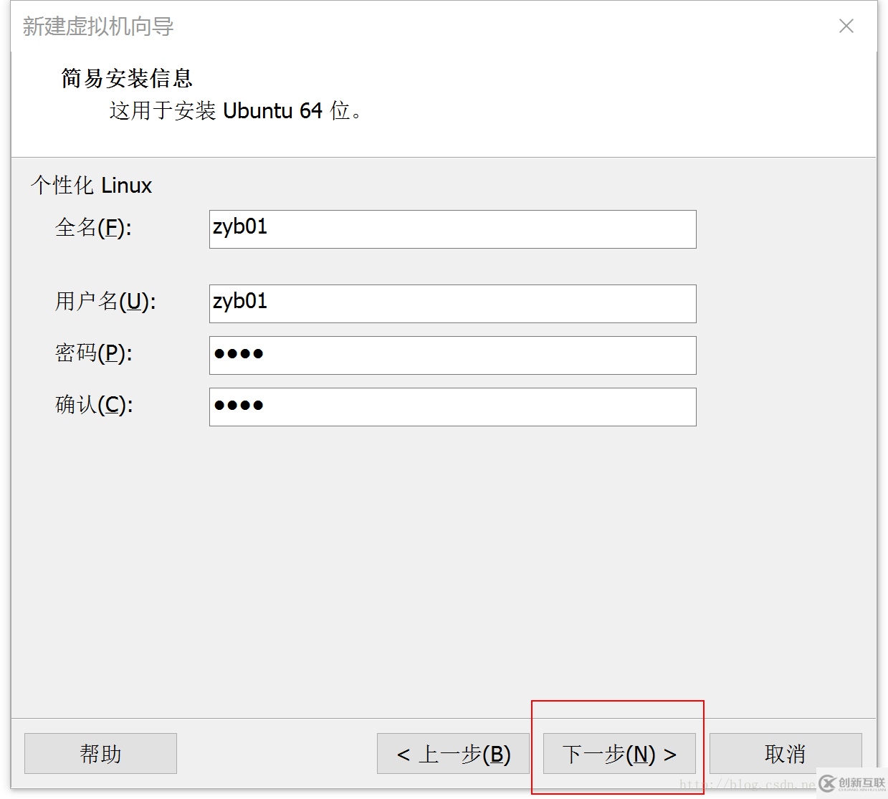This screenshot has height=799, width=888.
Task: Place cursor in the 密码(P) password field
Action: click(452, 355)
